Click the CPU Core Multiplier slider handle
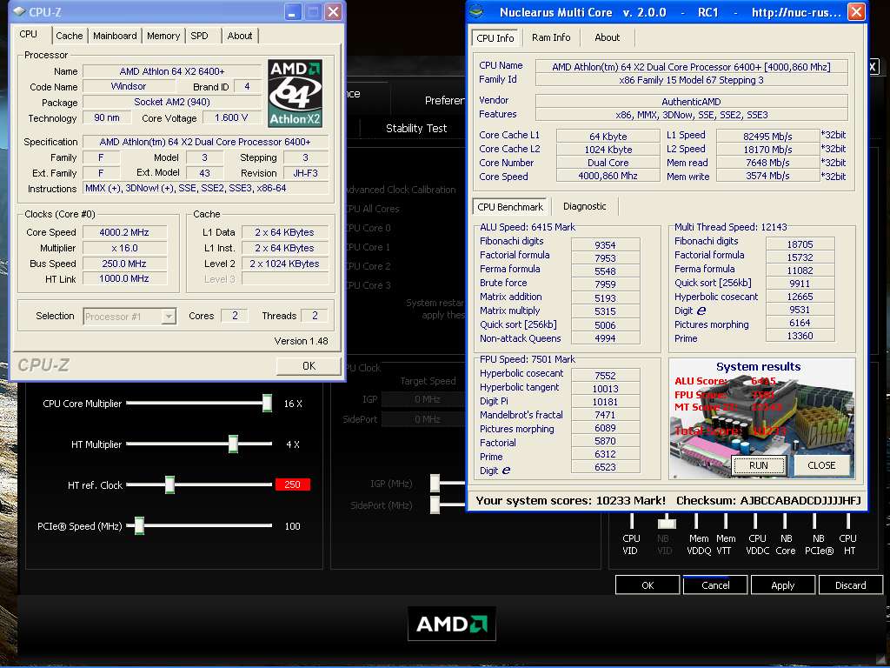 coord(267,404)
